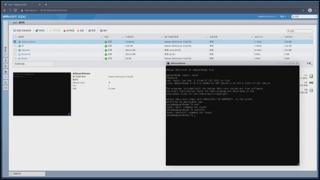This screenshot has height=180, width=320.
Task: Check the RouterOS row checkbox
Action: [x=15, y=54]
